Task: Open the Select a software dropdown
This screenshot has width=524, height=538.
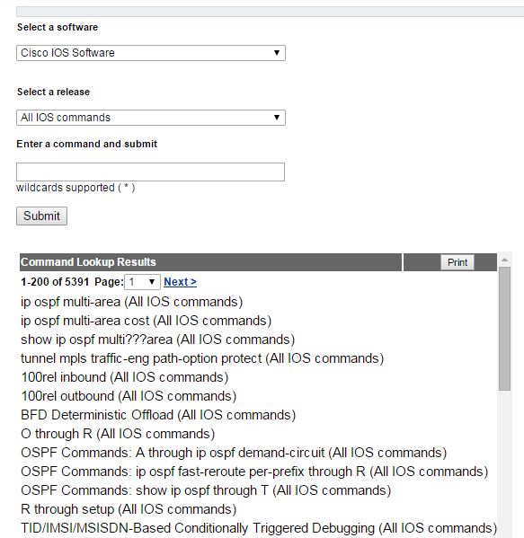Action: point(151,53)
